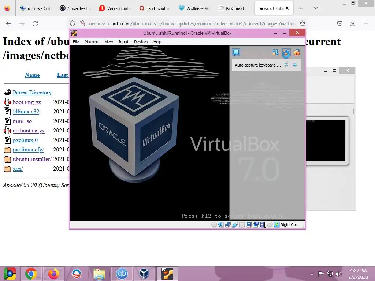Toggle the VirtualBox notification center speech-bubble icon

tap(236, 52)
